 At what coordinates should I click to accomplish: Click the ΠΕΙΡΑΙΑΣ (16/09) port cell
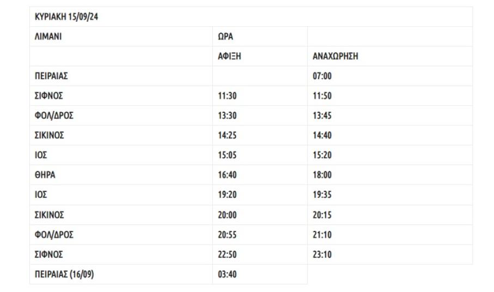click(x=61, y=275)
